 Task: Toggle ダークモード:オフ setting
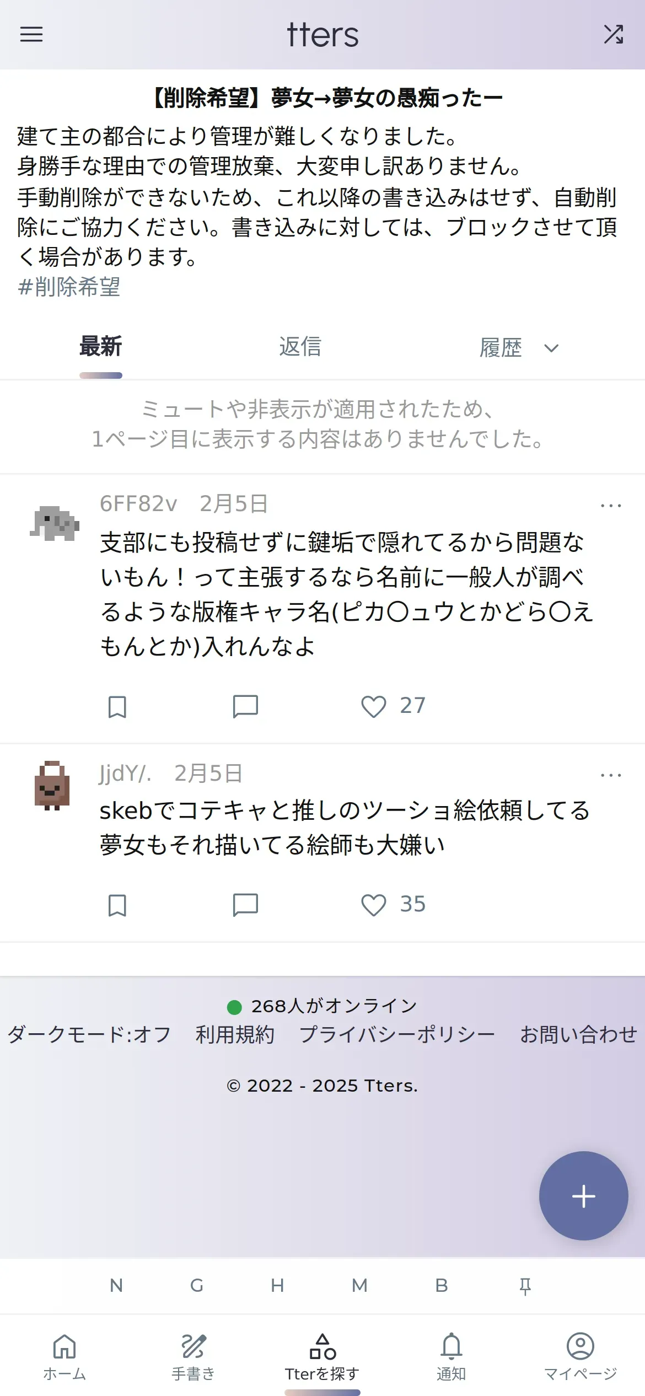point(89,1034)
